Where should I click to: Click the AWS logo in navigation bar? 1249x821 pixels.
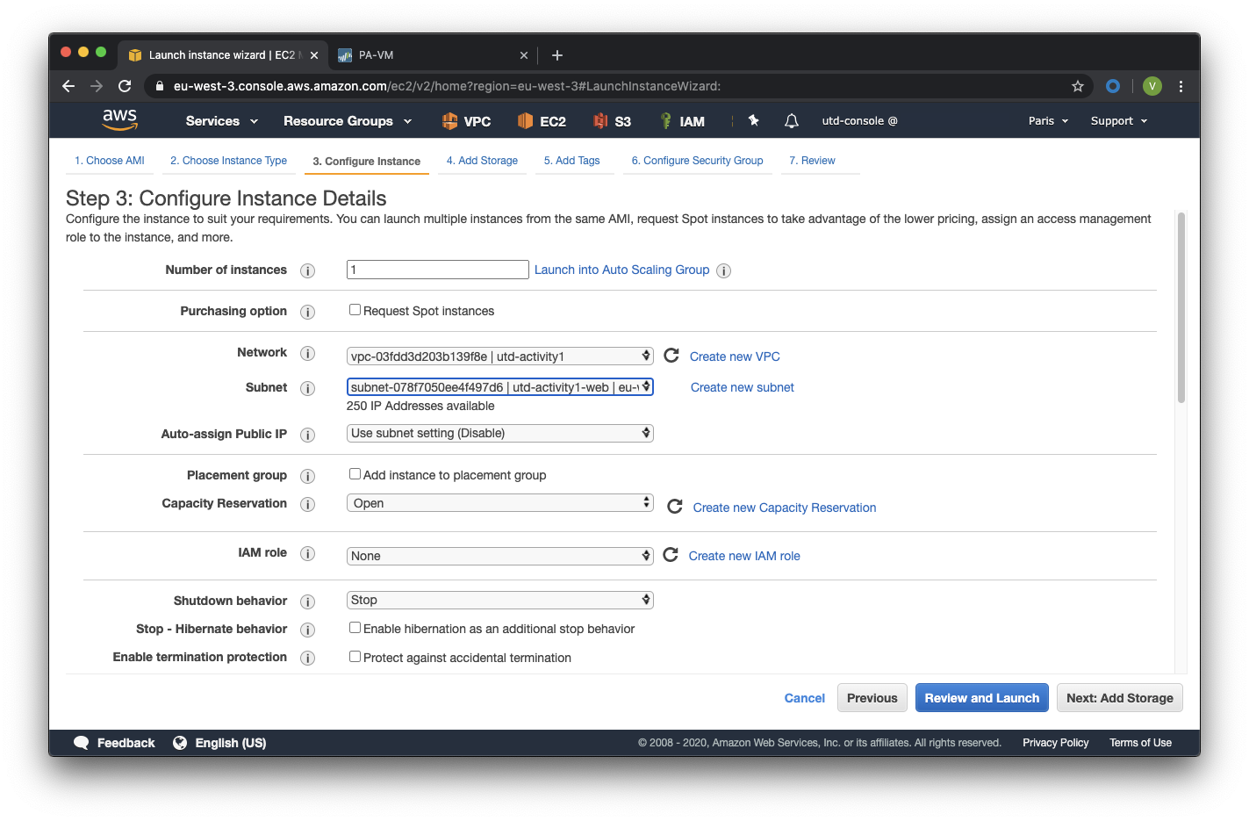(x=120, y=120)
